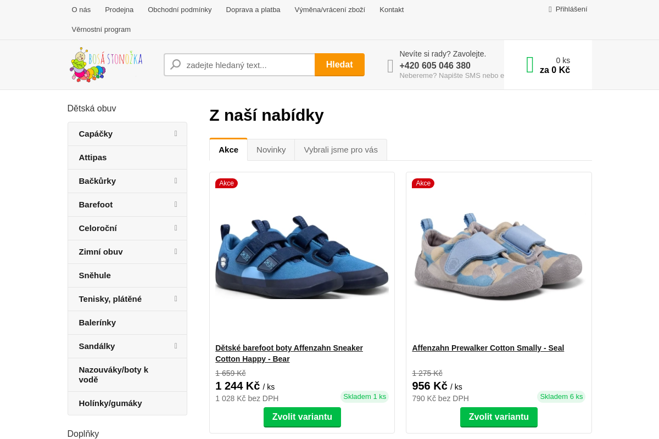Click the red Akce badge on the Sneaker Cotton Happy
The width and height of the screenshot is (659, 439).
point(226,183)
